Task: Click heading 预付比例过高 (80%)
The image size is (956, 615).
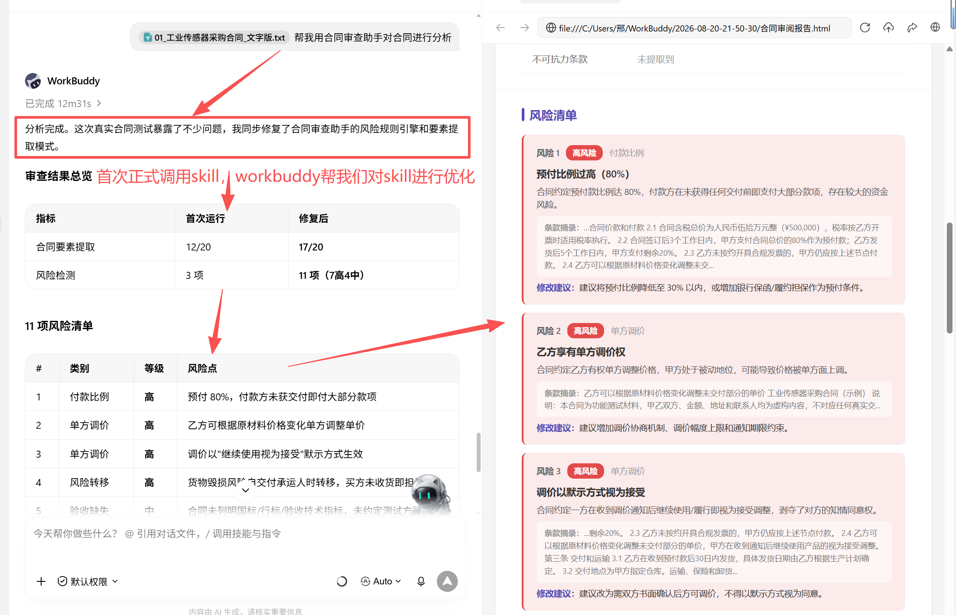Action: (x=583, y=174)
